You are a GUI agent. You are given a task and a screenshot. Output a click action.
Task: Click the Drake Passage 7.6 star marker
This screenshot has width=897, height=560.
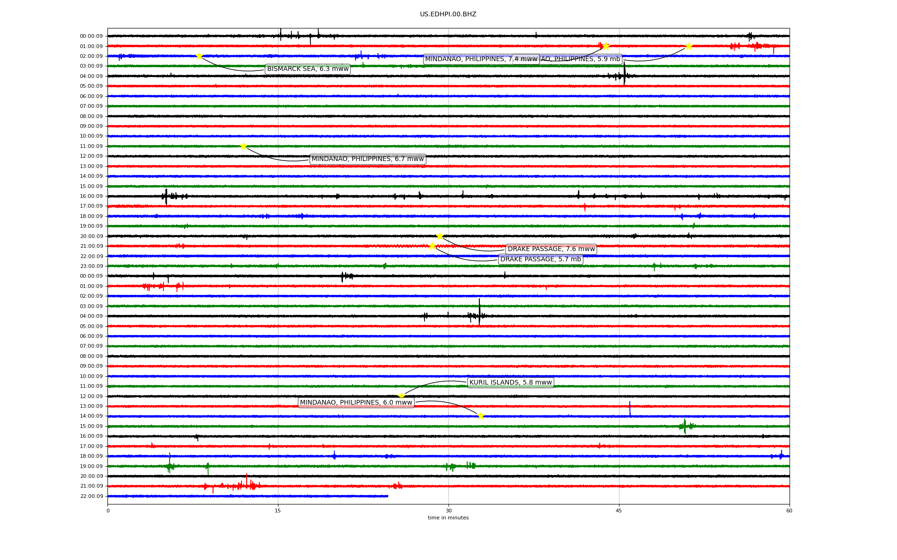click(x=440, y=236)
